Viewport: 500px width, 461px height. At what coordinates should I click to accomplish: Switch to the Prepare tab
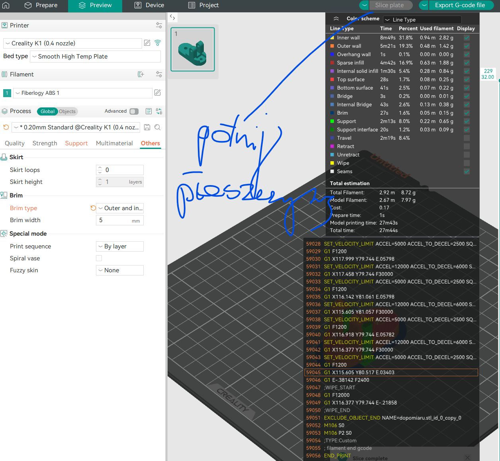point(41,6)
